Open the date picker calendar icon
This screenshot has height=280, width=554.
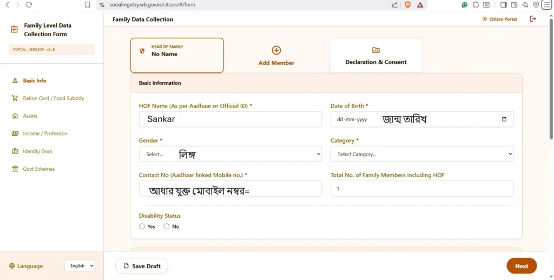pos(504,119)
